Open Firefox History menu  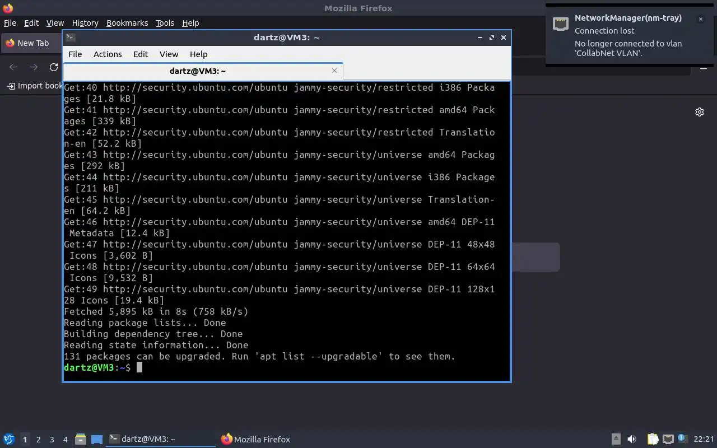85,23
